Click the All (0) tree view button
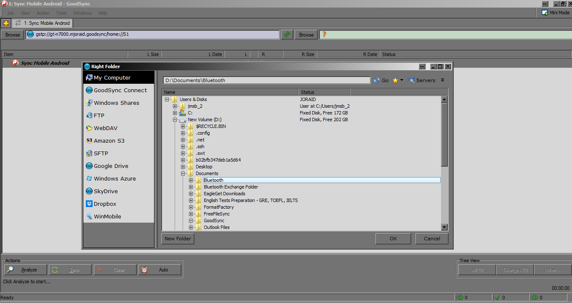Viewport: 572px width, 303px height. pyautogui.click(x=477, y=270)
